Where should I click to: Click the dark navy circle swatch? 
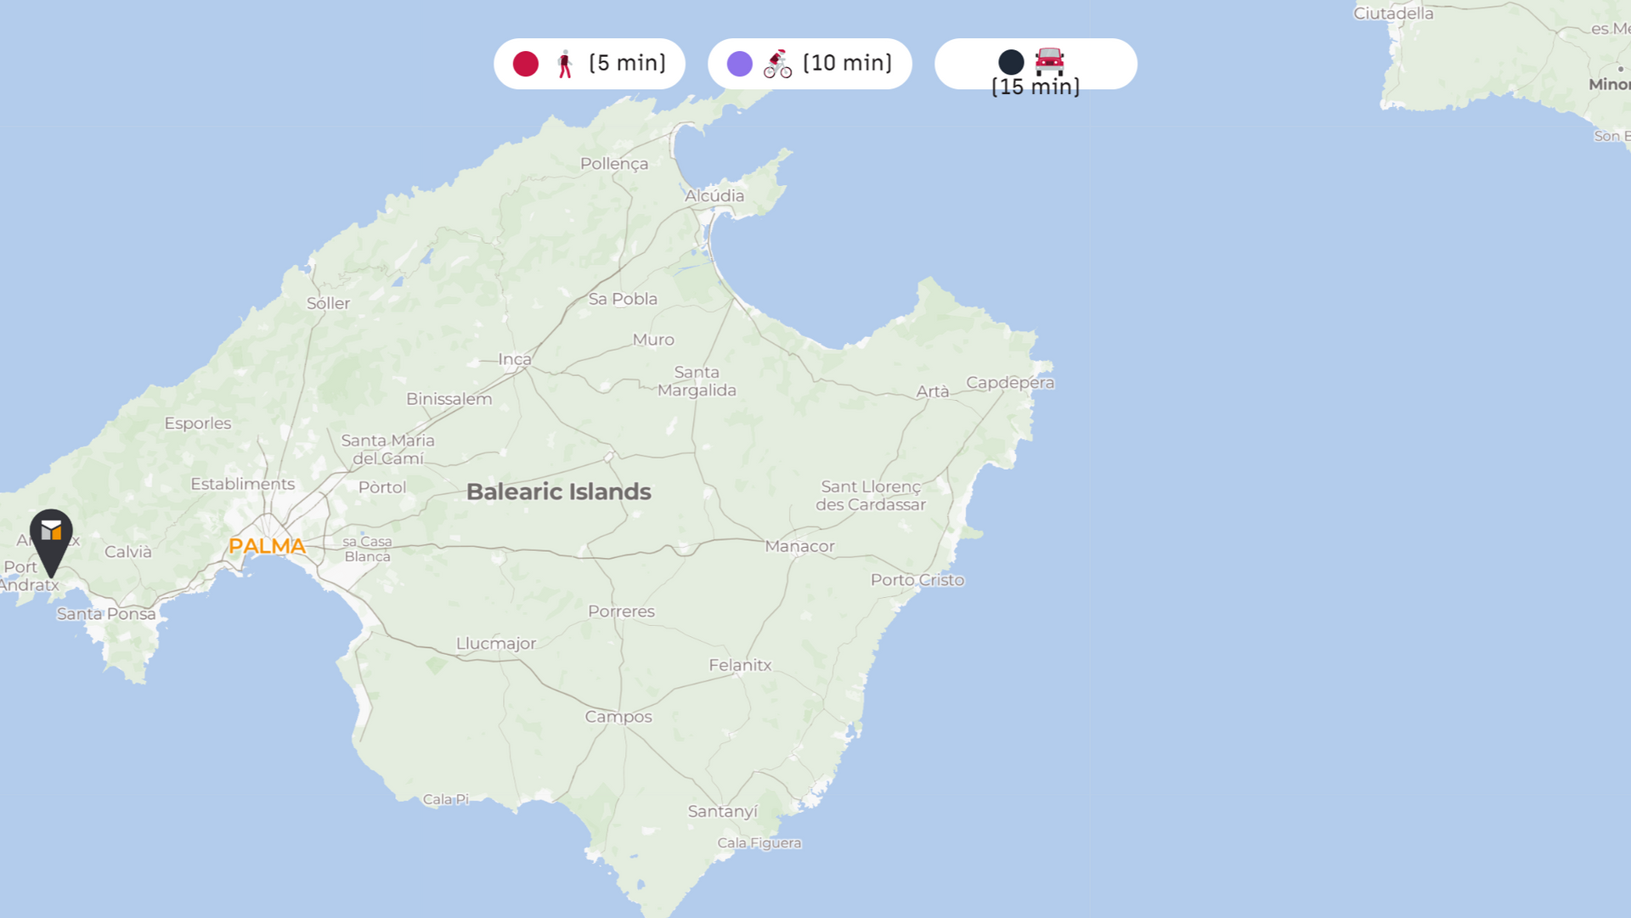pyautogui.click(x=1011, y=61)
